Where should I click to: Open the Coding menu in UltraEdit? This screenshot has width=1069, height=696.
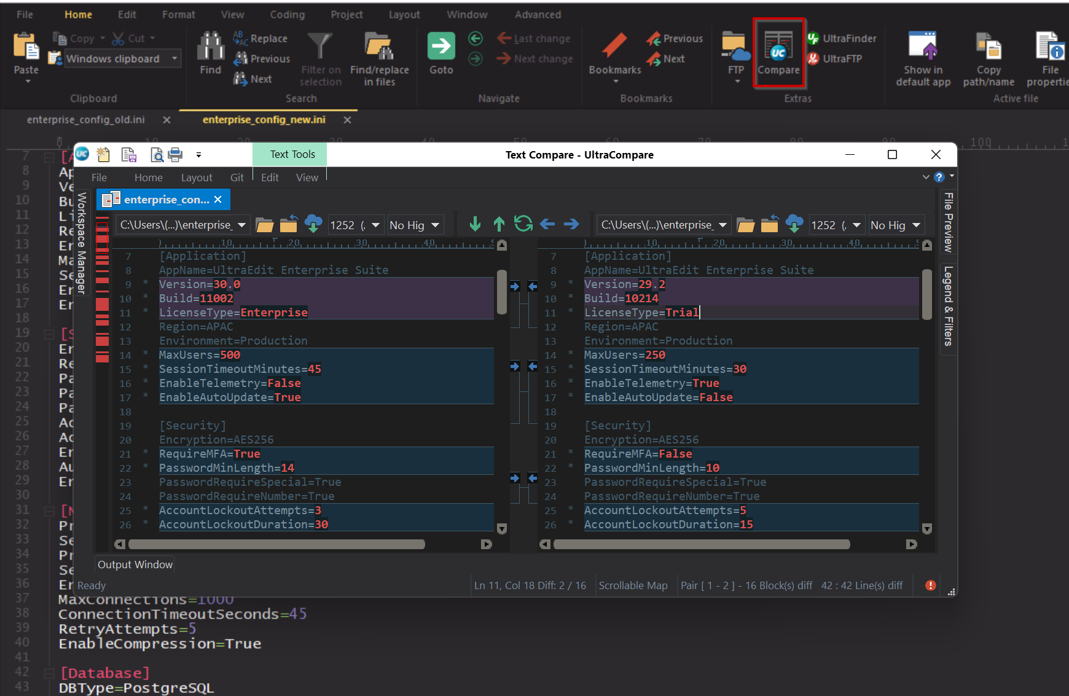[x=287, y=15]
